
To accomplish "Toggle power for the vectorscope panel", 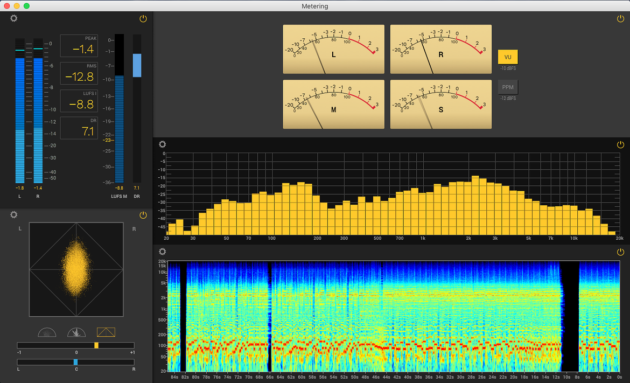I will tap(143, 215).
